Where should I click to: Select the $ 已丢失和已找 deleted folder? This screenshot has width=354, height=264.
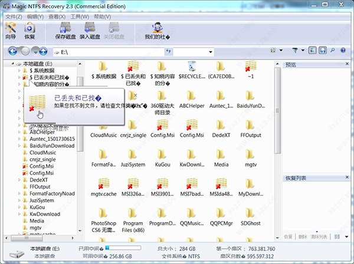pyautogui.click(x=133, y=73)
